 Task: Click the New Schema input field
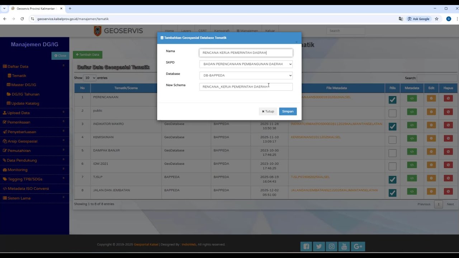click(246, 87)
